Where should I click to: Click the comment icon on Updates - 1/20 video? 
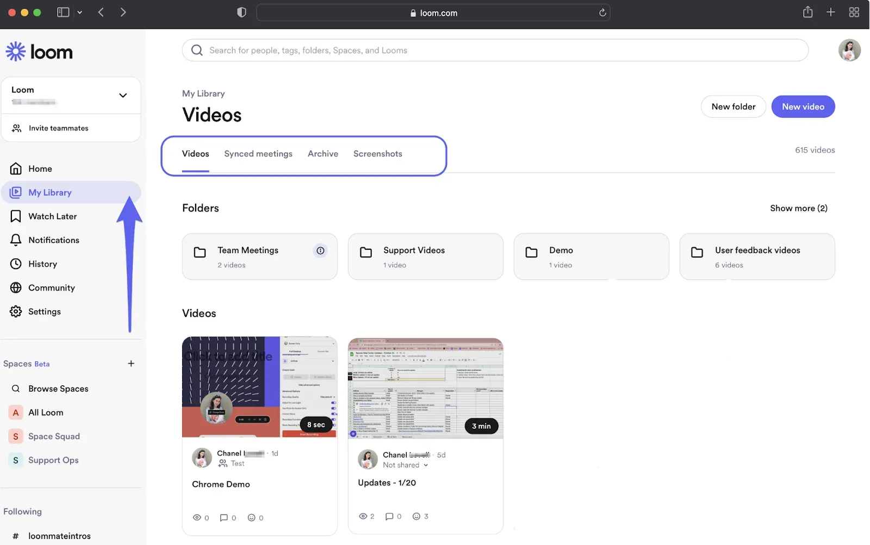389,516
